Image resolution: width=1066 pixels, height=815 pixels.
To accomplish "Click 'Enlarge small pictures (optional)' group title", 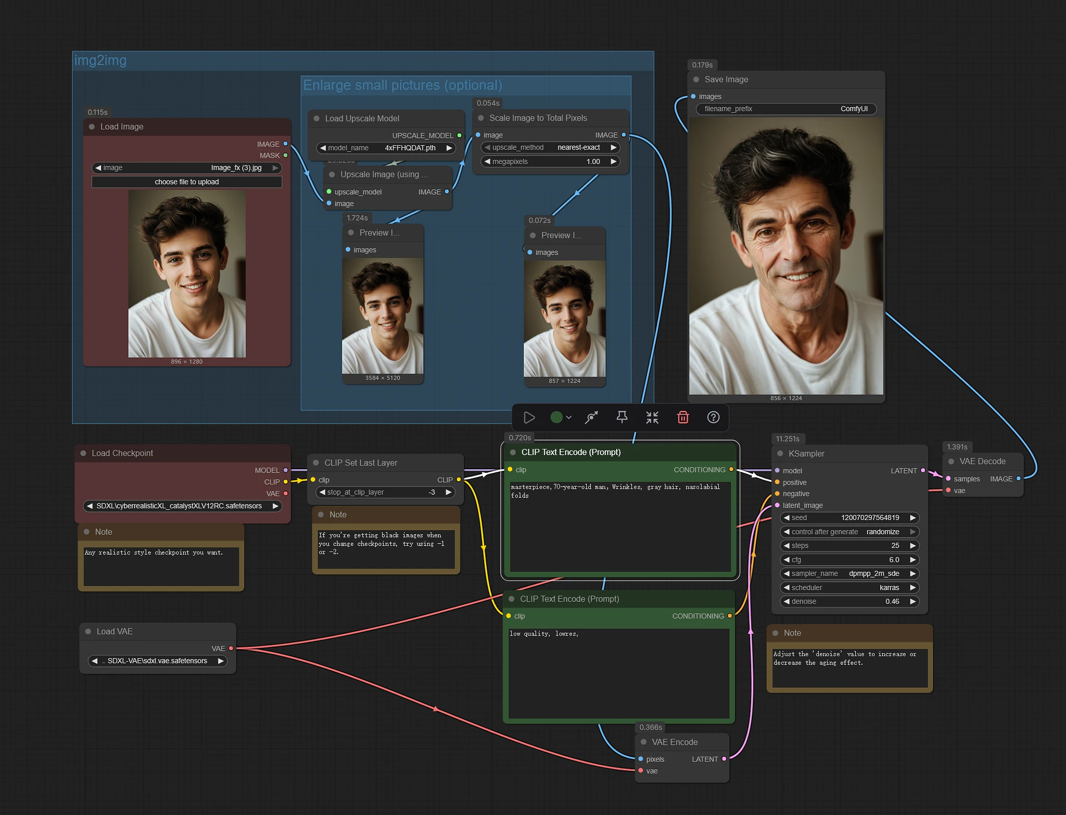I will [402, 85].
